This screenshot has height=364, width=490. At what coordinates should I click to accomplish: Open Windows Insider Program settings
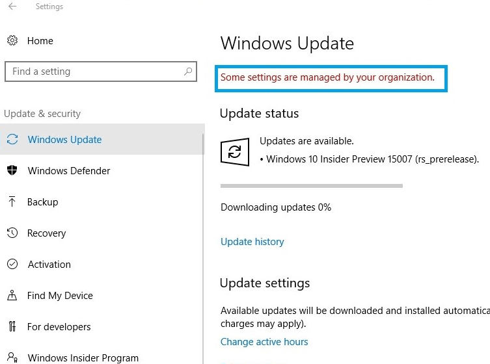pyautogui.click(x=83, y=357)
